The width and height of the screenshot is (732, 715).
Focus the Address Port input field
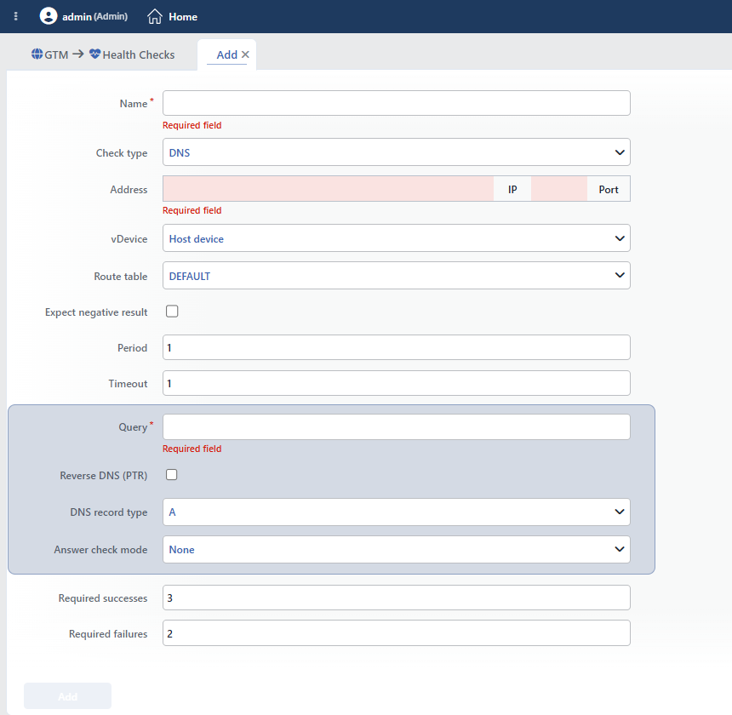pyautogui.click(x=559, y=189)
